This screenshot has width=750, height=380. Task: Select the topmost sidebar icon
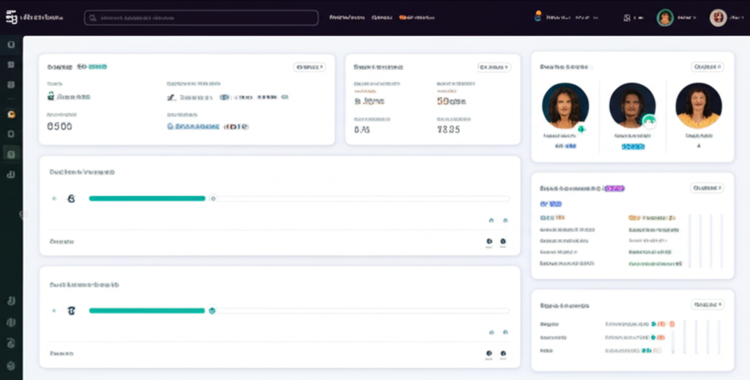tap(12, 45)
